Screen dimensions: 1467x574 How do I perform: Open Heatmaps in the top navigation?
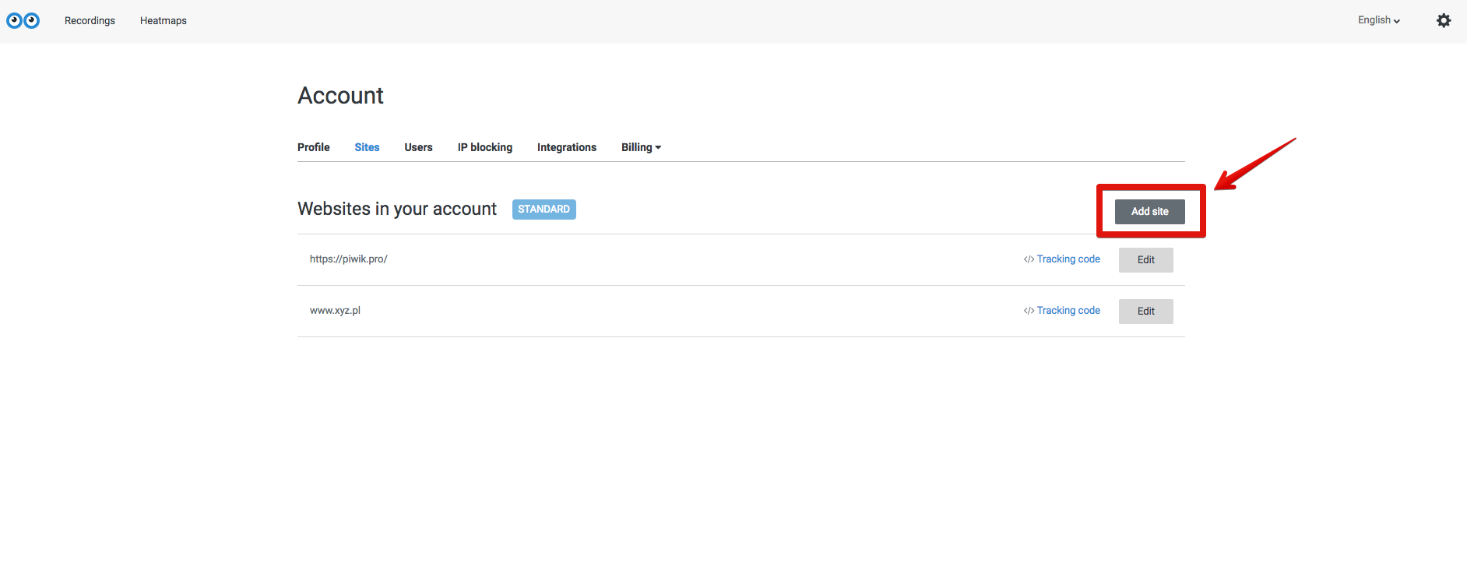164,21
